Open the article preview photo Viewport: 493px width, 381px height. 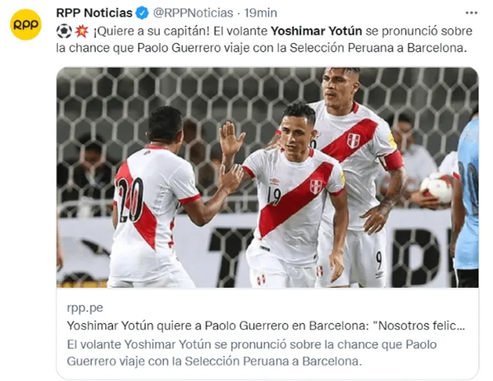pyautogui.click(x=267, y=177)
